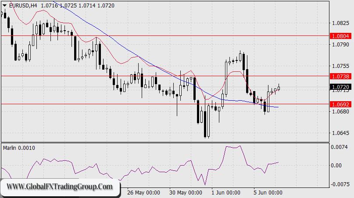Click the 0.00 Marlin scale value
Viewport: 354px width, 198px height.
click(x=336, y=166)
